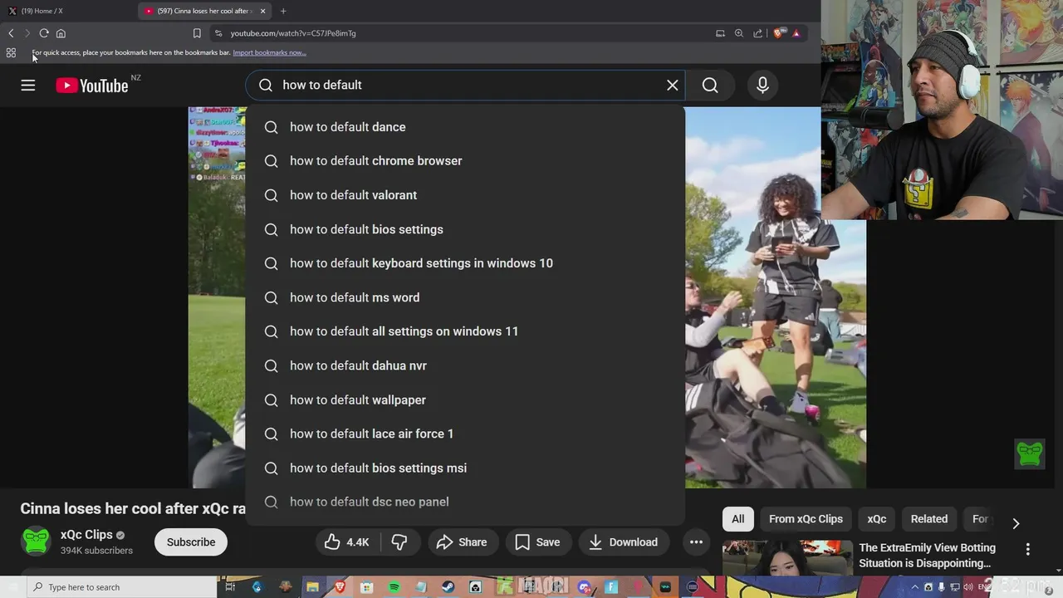Image resolution: width=1063 pixels, height=598 pixels.
Task: Show hidden tray icons with the chevron
Action: pyautogui.click(x=915, y=587)
